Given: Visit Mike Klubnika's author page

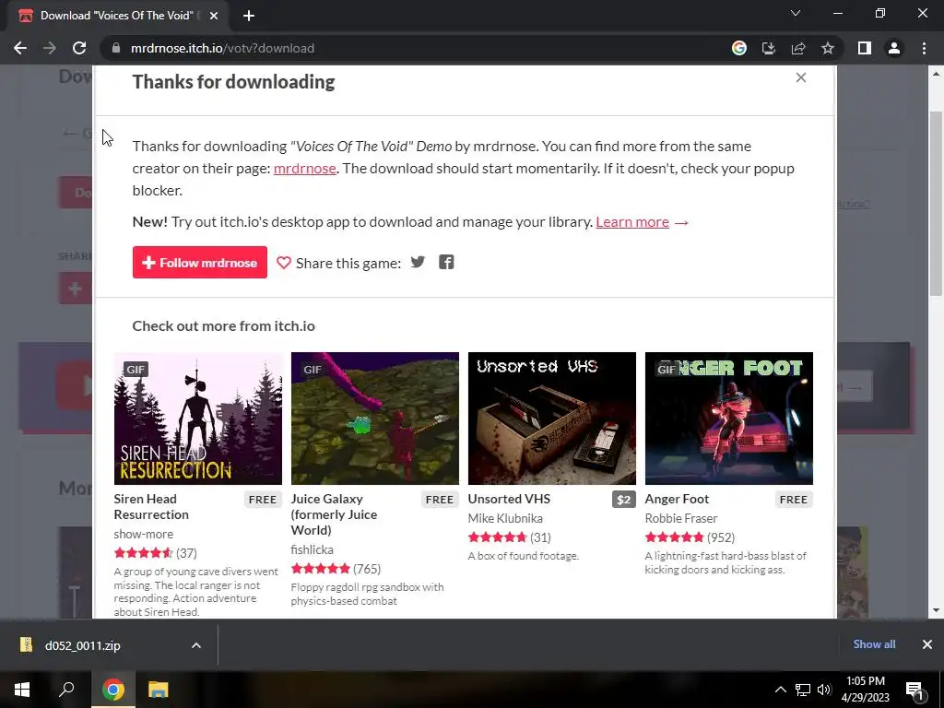Looking at the screenshot, I should click(x=505, y=518).
